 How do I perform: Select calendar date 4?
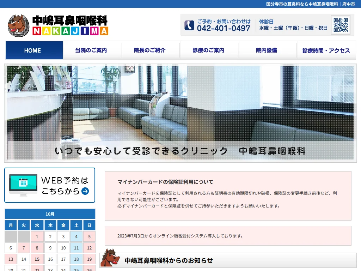click(77, 237)
